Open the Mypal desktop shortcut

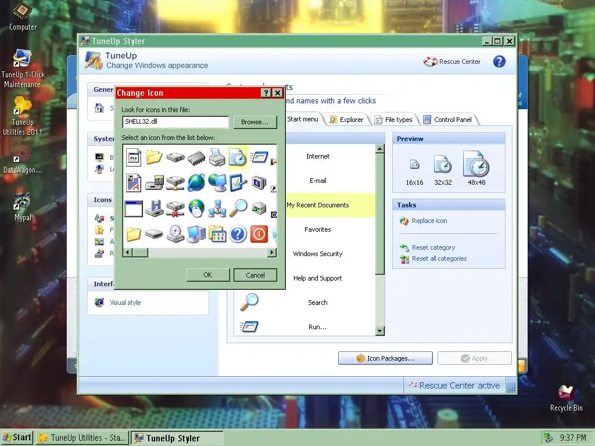tap(23, 207)
